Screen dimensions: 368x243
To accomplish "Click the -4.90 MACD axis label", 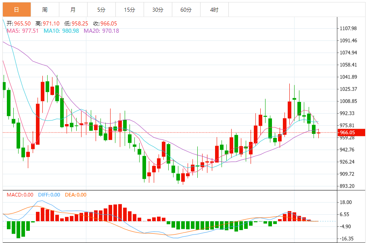I will (345, 226).
